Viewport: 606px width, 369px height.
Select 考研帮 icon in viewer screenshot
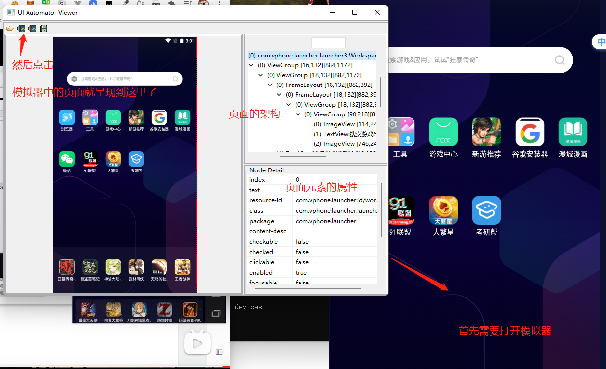point(136,159)
